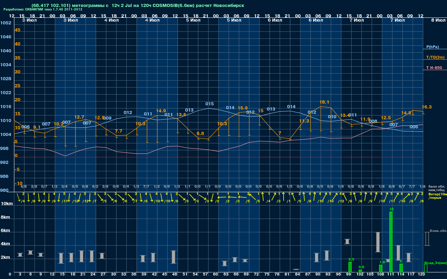This screenshot has height=279, width=447.
Task: Click the 14.9 temperature value
Action: (161, 111)
